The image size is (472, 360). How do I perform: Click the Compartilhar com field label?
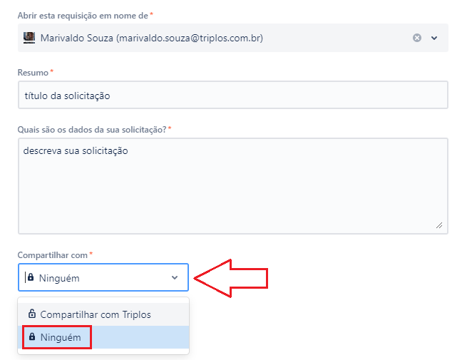pyautogui.click(x=52, y=255)
